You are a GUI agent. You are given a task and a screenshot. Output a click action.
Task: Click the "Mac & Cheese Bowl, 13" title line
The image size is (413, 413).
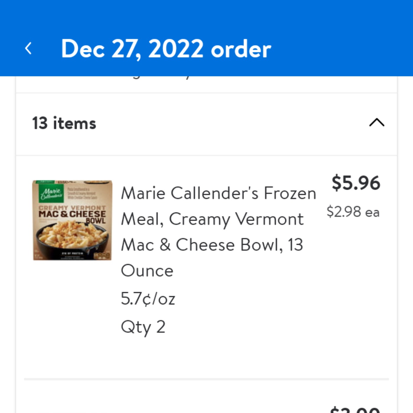tap(212, 245)
